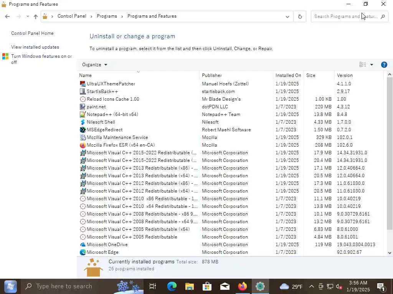Open the clock showing 3:56 AM
Screen dimensions: 393x294
click(358, 286)
